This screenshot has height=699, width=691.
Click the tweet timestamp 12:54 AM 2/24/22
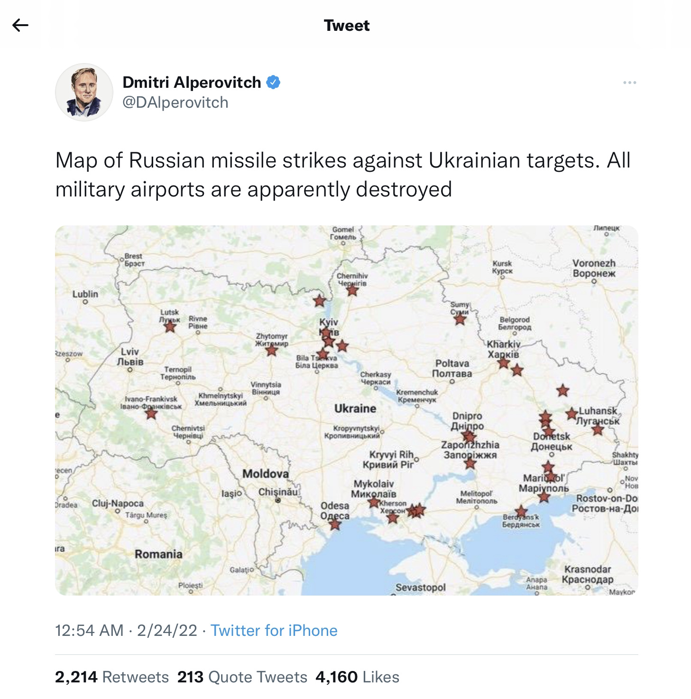pyautogui.click(x=126, y=630)
